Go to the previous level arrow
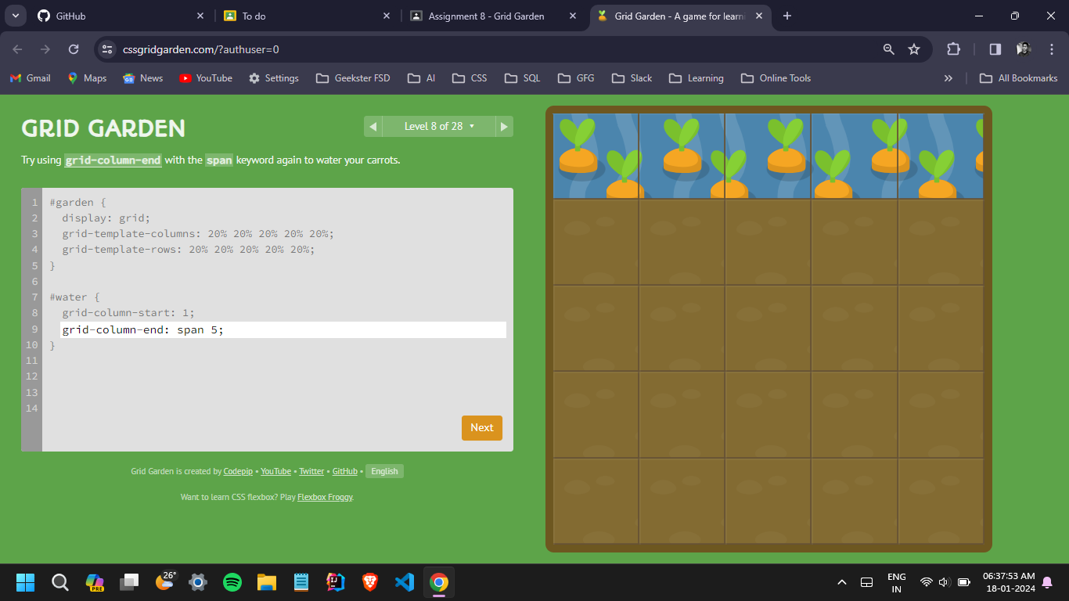The height and width of the screenshot is (601, 1069). 373,127
